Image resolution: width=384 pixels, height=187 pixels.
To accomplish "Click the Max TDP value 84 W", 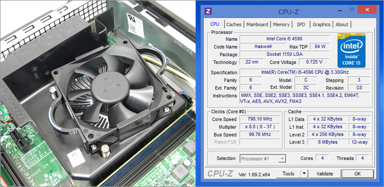I will (319, 46).
